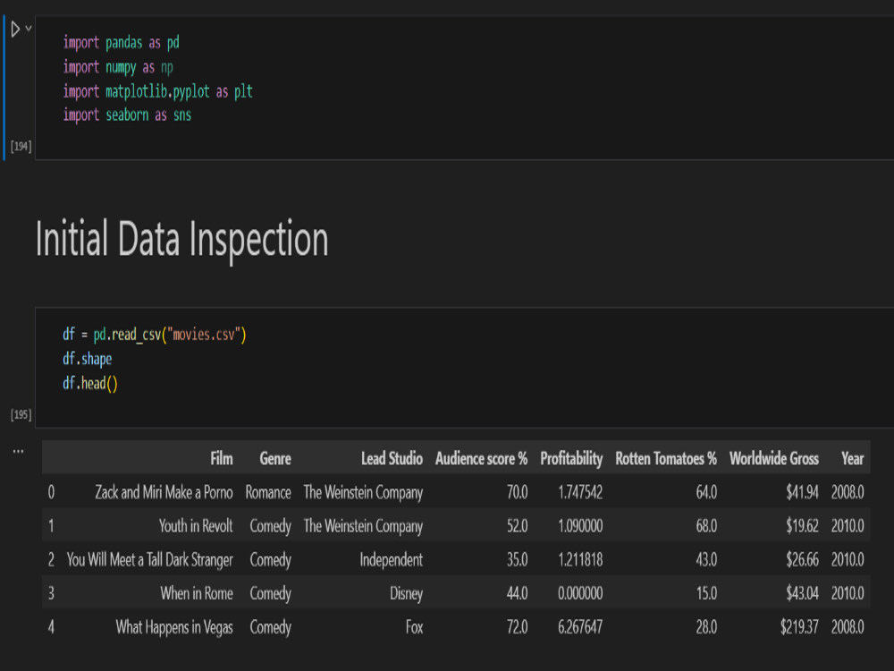
Task: Select 'Zack and Miri Make a Porno' cell
Action: coord(164,492)
